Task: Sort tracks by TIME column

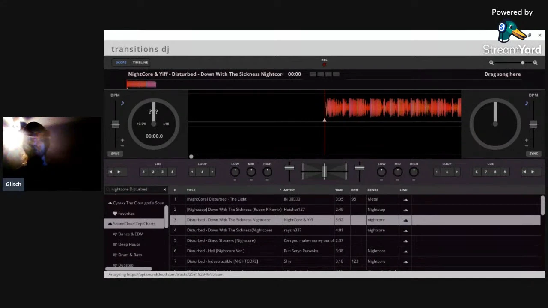Action: tap(339, 190)
